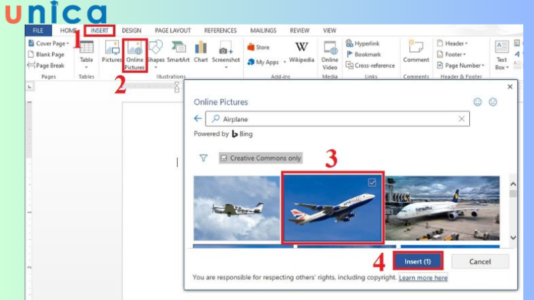Deselect the British Airways airplane checkmark

point(372,182)
